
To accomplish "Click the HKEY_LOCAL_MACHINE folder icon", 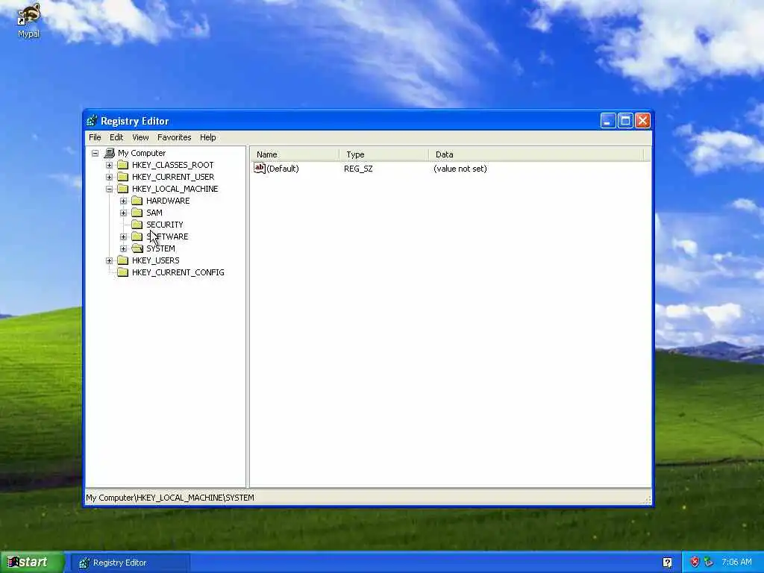I will 123,189.
